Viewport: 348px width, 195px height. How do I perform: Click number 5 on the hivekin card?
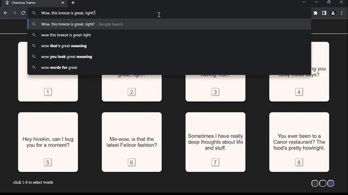[x=48, y=162]
